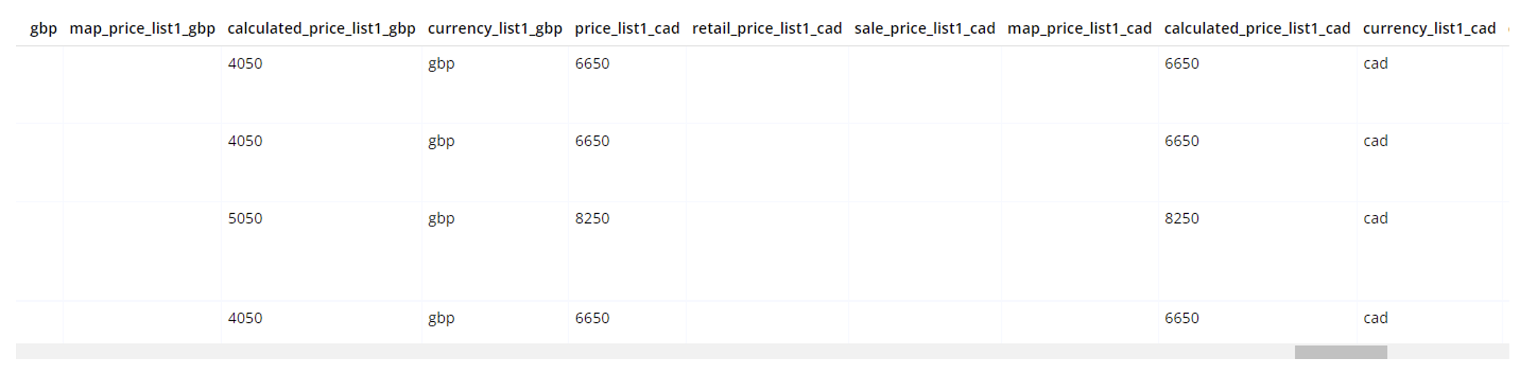
Task: Click the map_price_list1_gbp column header
Action: 142,28
